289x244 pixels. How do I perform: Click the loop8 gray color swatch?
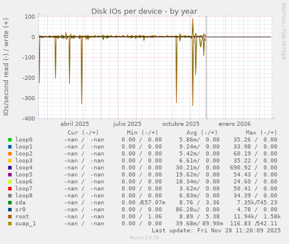point(10,196)
